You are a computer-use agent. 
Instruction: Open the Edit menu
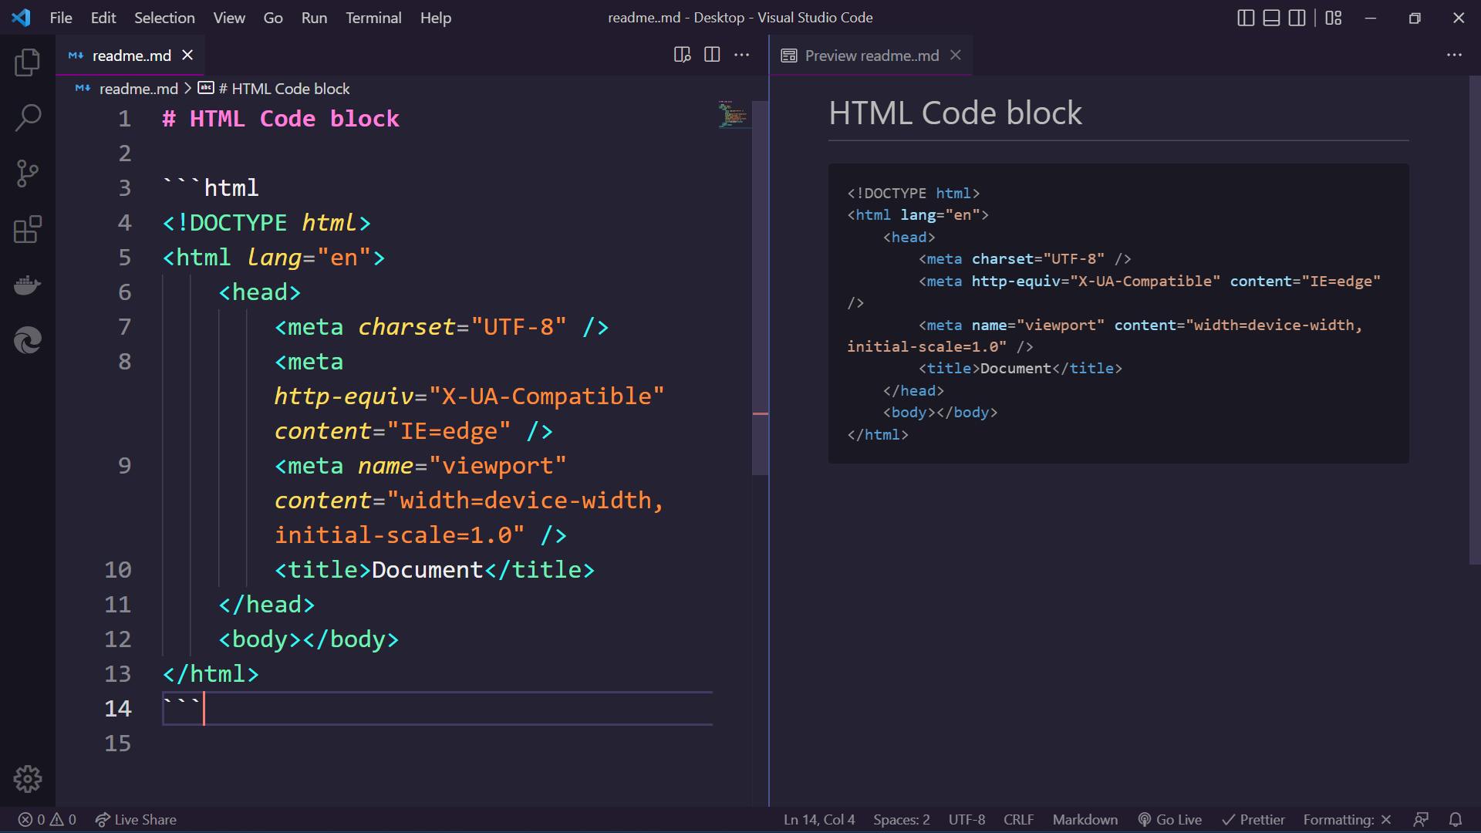tap(103, 18)
